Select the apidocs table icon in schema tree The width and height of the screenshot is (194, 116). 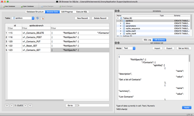coord(124,21)
